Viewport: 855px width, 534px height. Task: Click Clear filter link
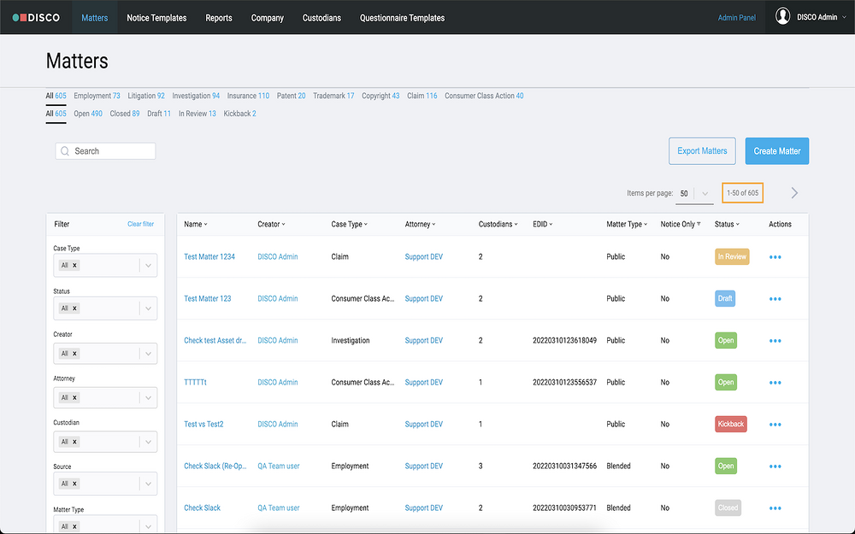tap(141, 224)
